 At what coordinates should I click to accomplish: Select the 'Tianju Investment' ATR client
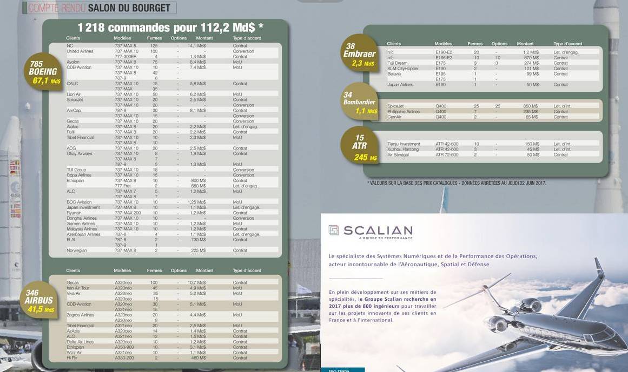tap(404, 144)
